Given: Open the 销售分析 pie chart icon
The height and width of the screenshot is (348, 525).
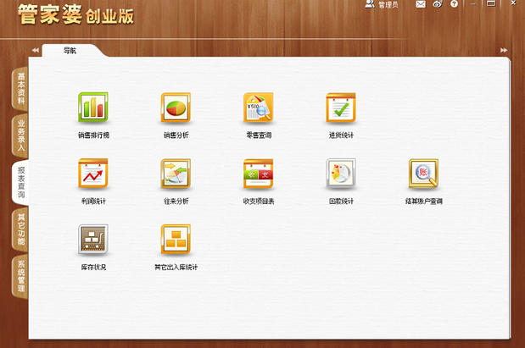Looking at the screenshot, I should click(176, 107).
